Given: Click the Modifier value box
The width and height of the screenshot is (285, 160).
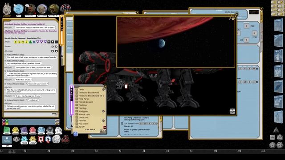Looking at the screenshot, I should pos(7,140).
